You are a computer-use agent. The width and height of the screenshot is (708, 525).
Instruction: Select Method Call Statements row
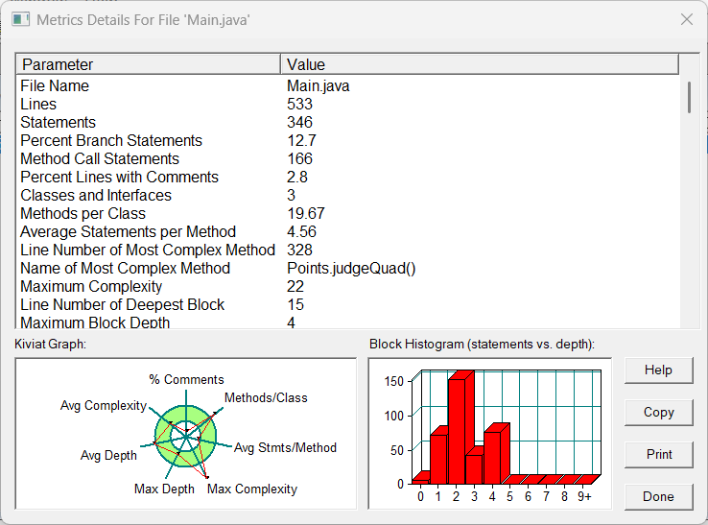point(347,158)
